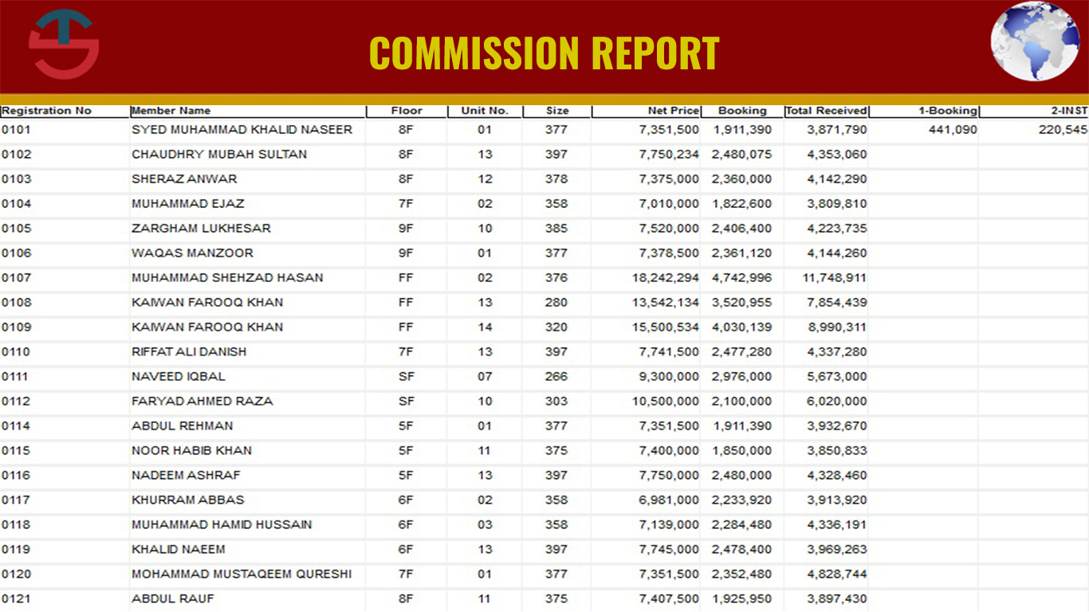
Task: Select MUHAMMAD HAMID HUSSAIN name cell
Action: pos(222,524)
